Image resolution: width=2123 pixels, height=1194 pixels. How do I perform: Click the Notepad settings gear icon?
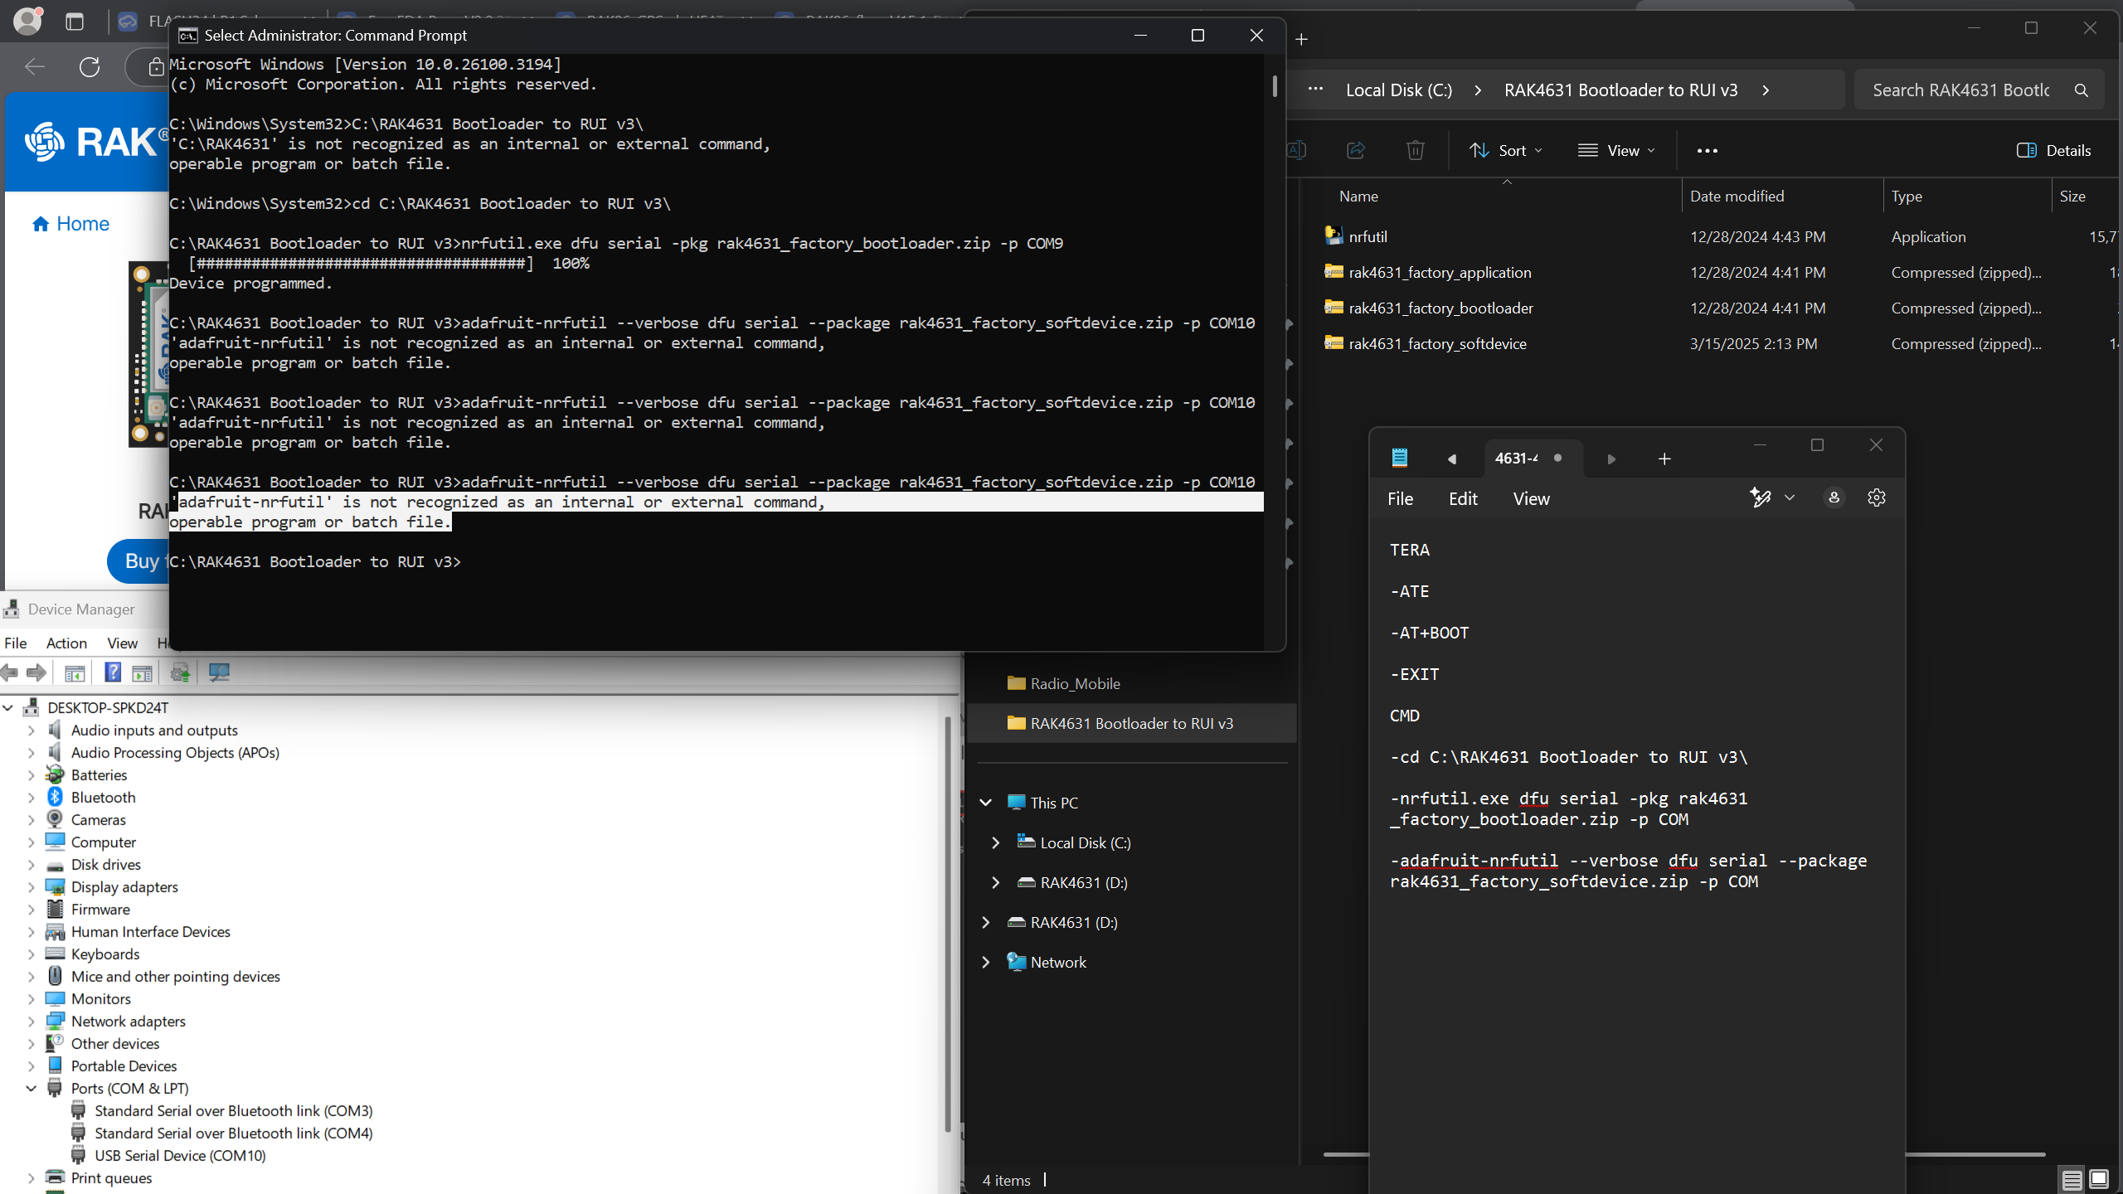(x=1876, y=498)
